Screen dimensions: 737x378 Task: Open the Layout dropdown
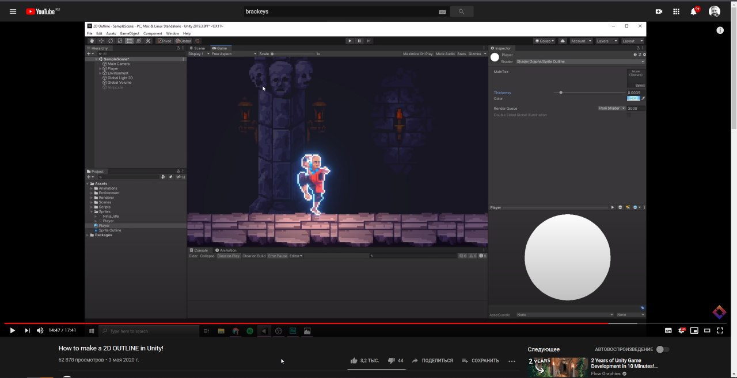coord(632,41)
